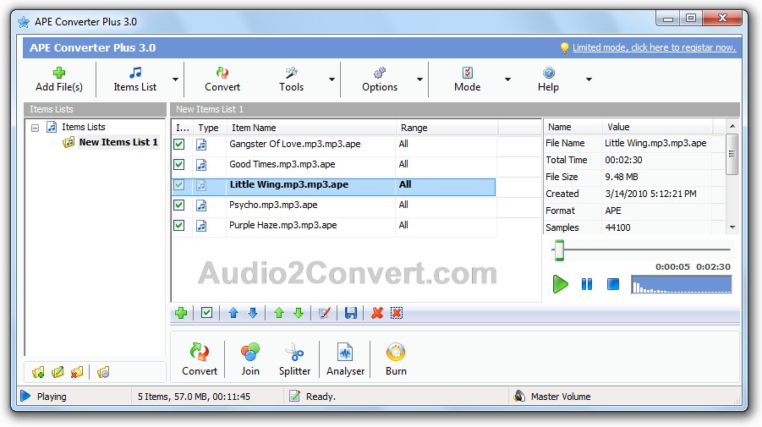762x427 pixels.
Task: Uncheck Psycho.mp3.mp3.ape checkbox
Action: 179,205
